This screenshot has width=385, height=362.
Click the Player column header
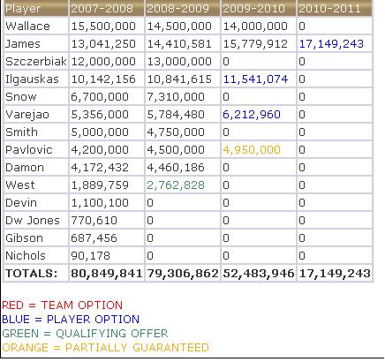[36, 9]
